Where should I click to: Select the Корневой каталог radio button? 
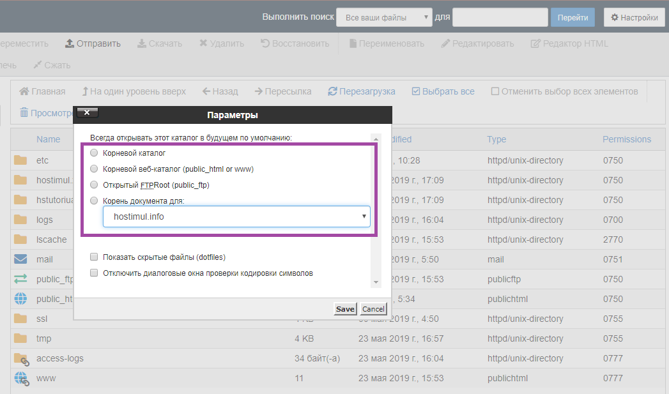[x=94, y=153]
